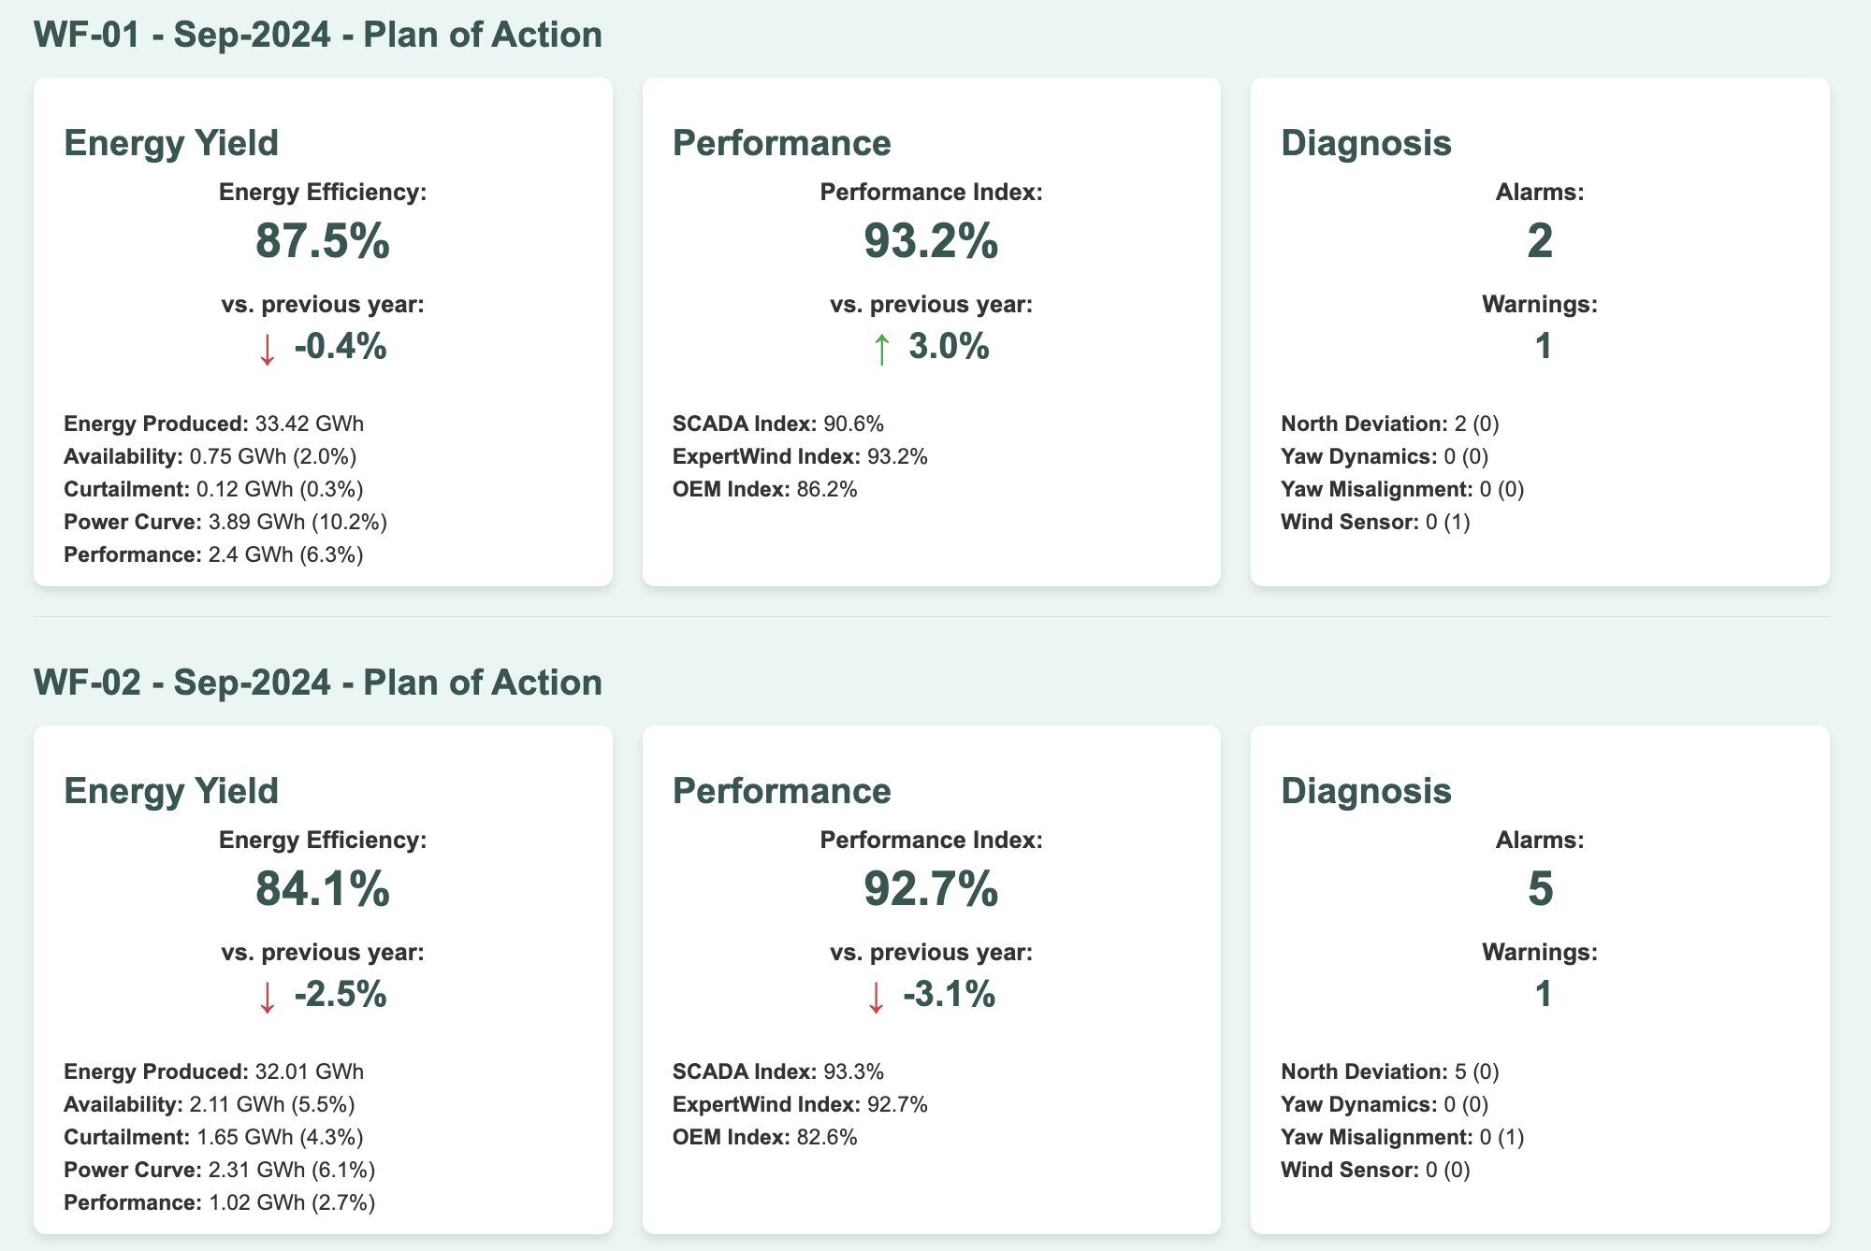Select WF-01 North Deviation 2 (0) row

pos(1389,424)
